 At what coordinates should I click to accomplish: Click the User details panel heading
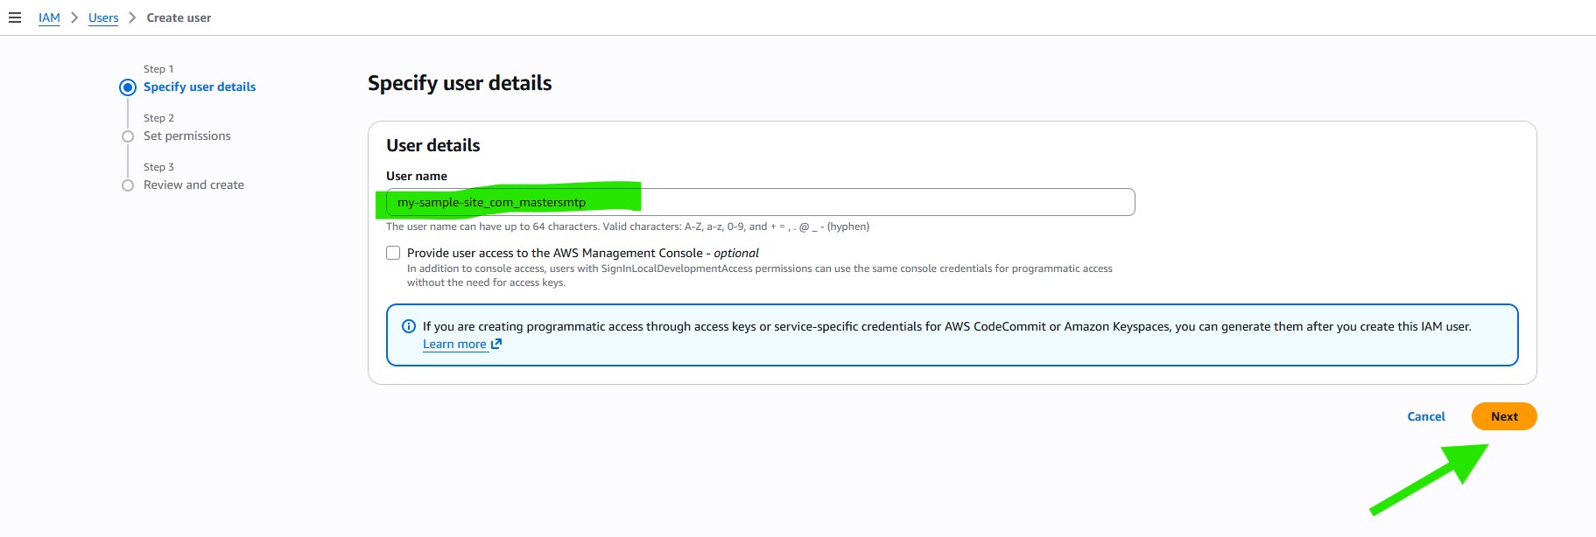(433, 145)
